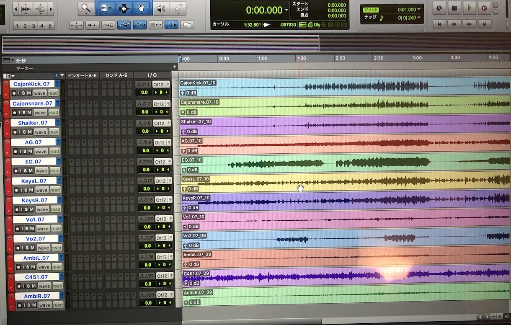Click the インサートA-E column header
The image size is (511, 325).
point(82,75)
